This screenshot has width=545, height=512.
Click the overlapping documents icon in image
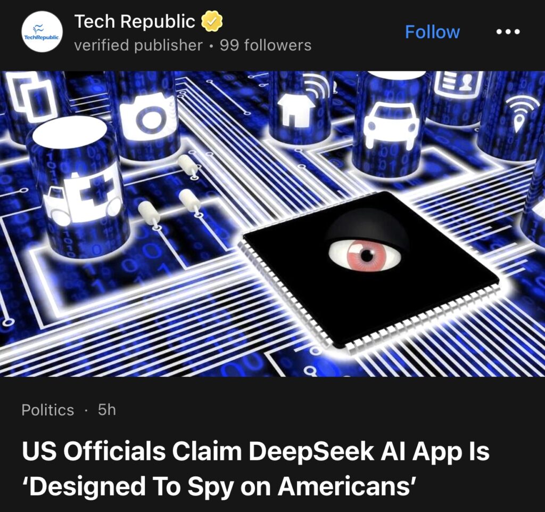pyautogui.click(x=33, y=96)
